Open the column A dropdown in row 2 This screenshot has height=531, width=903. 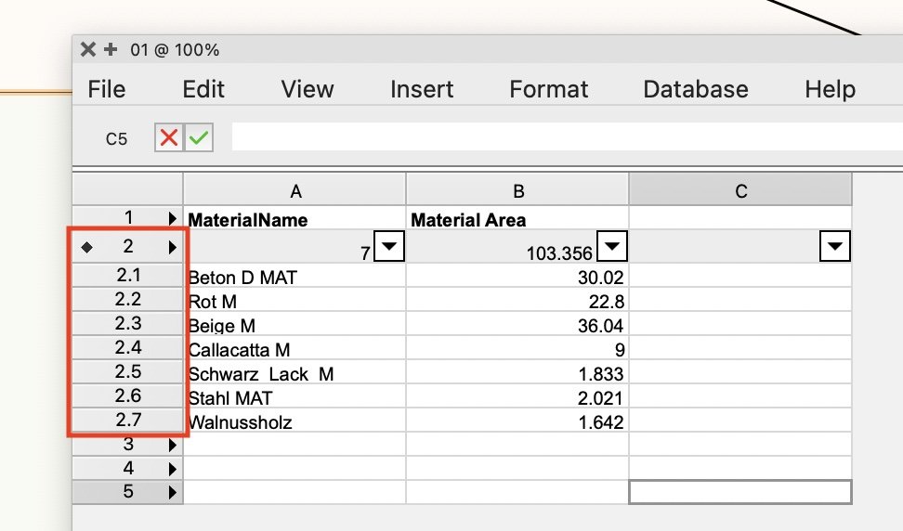pyautogui.click(x=389, y=247)
